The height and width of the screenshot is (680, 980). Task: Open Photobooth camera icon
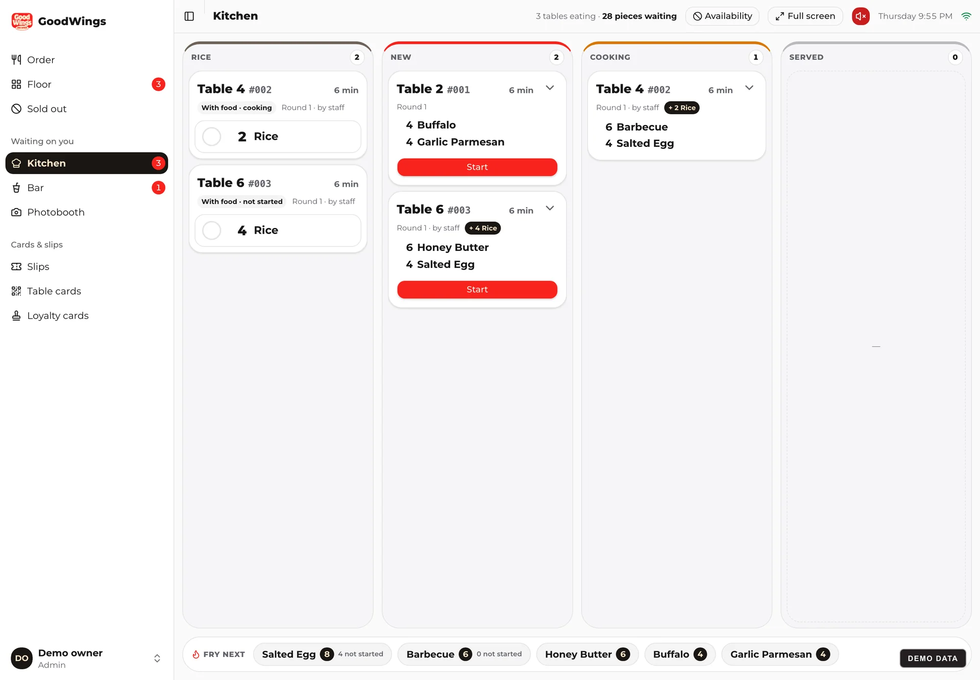(16, 212)
